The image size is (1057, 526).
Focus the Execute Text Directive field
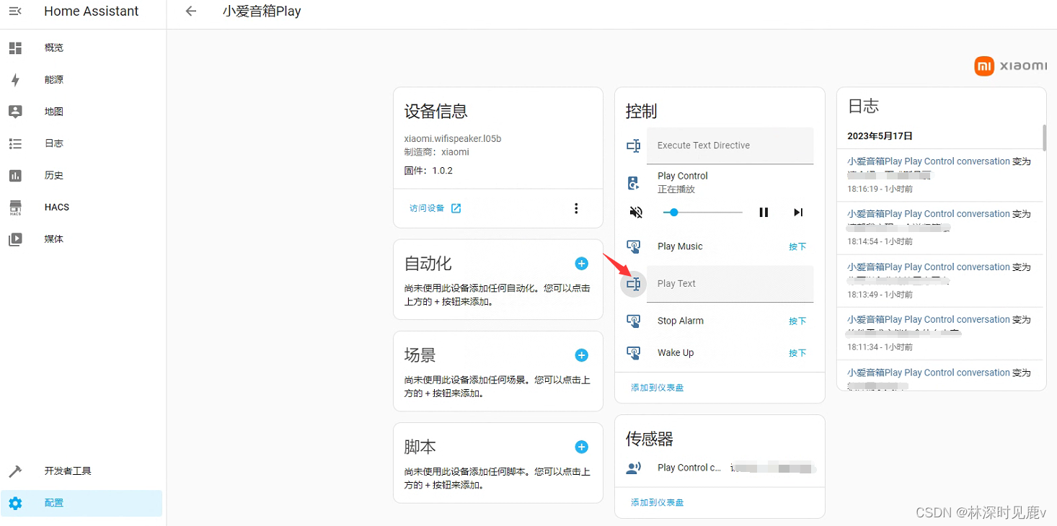click(730, 146)
